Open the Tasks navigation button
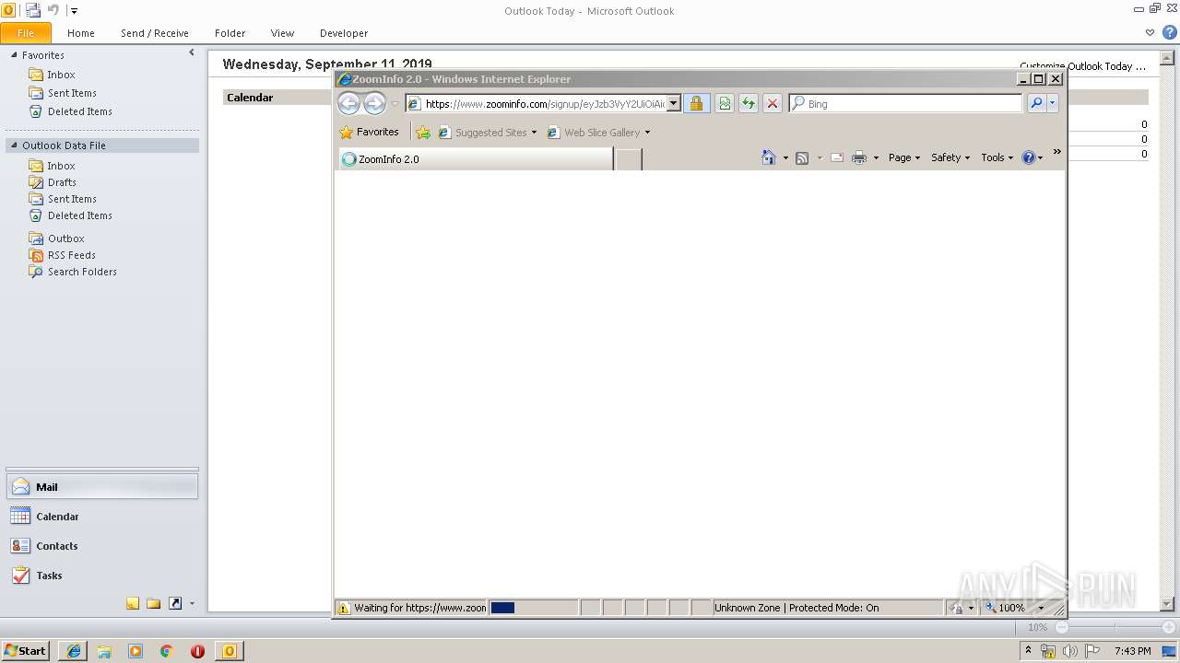The width and height of the screenshot is (1180, 663). [102, 576]
